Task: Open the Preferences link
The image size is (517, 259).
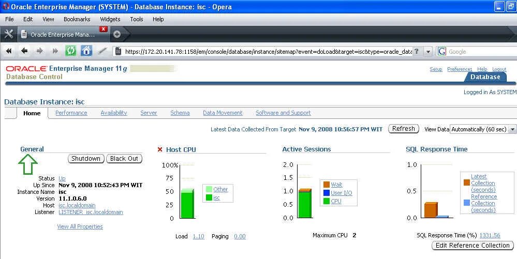Action: (460, 69)
